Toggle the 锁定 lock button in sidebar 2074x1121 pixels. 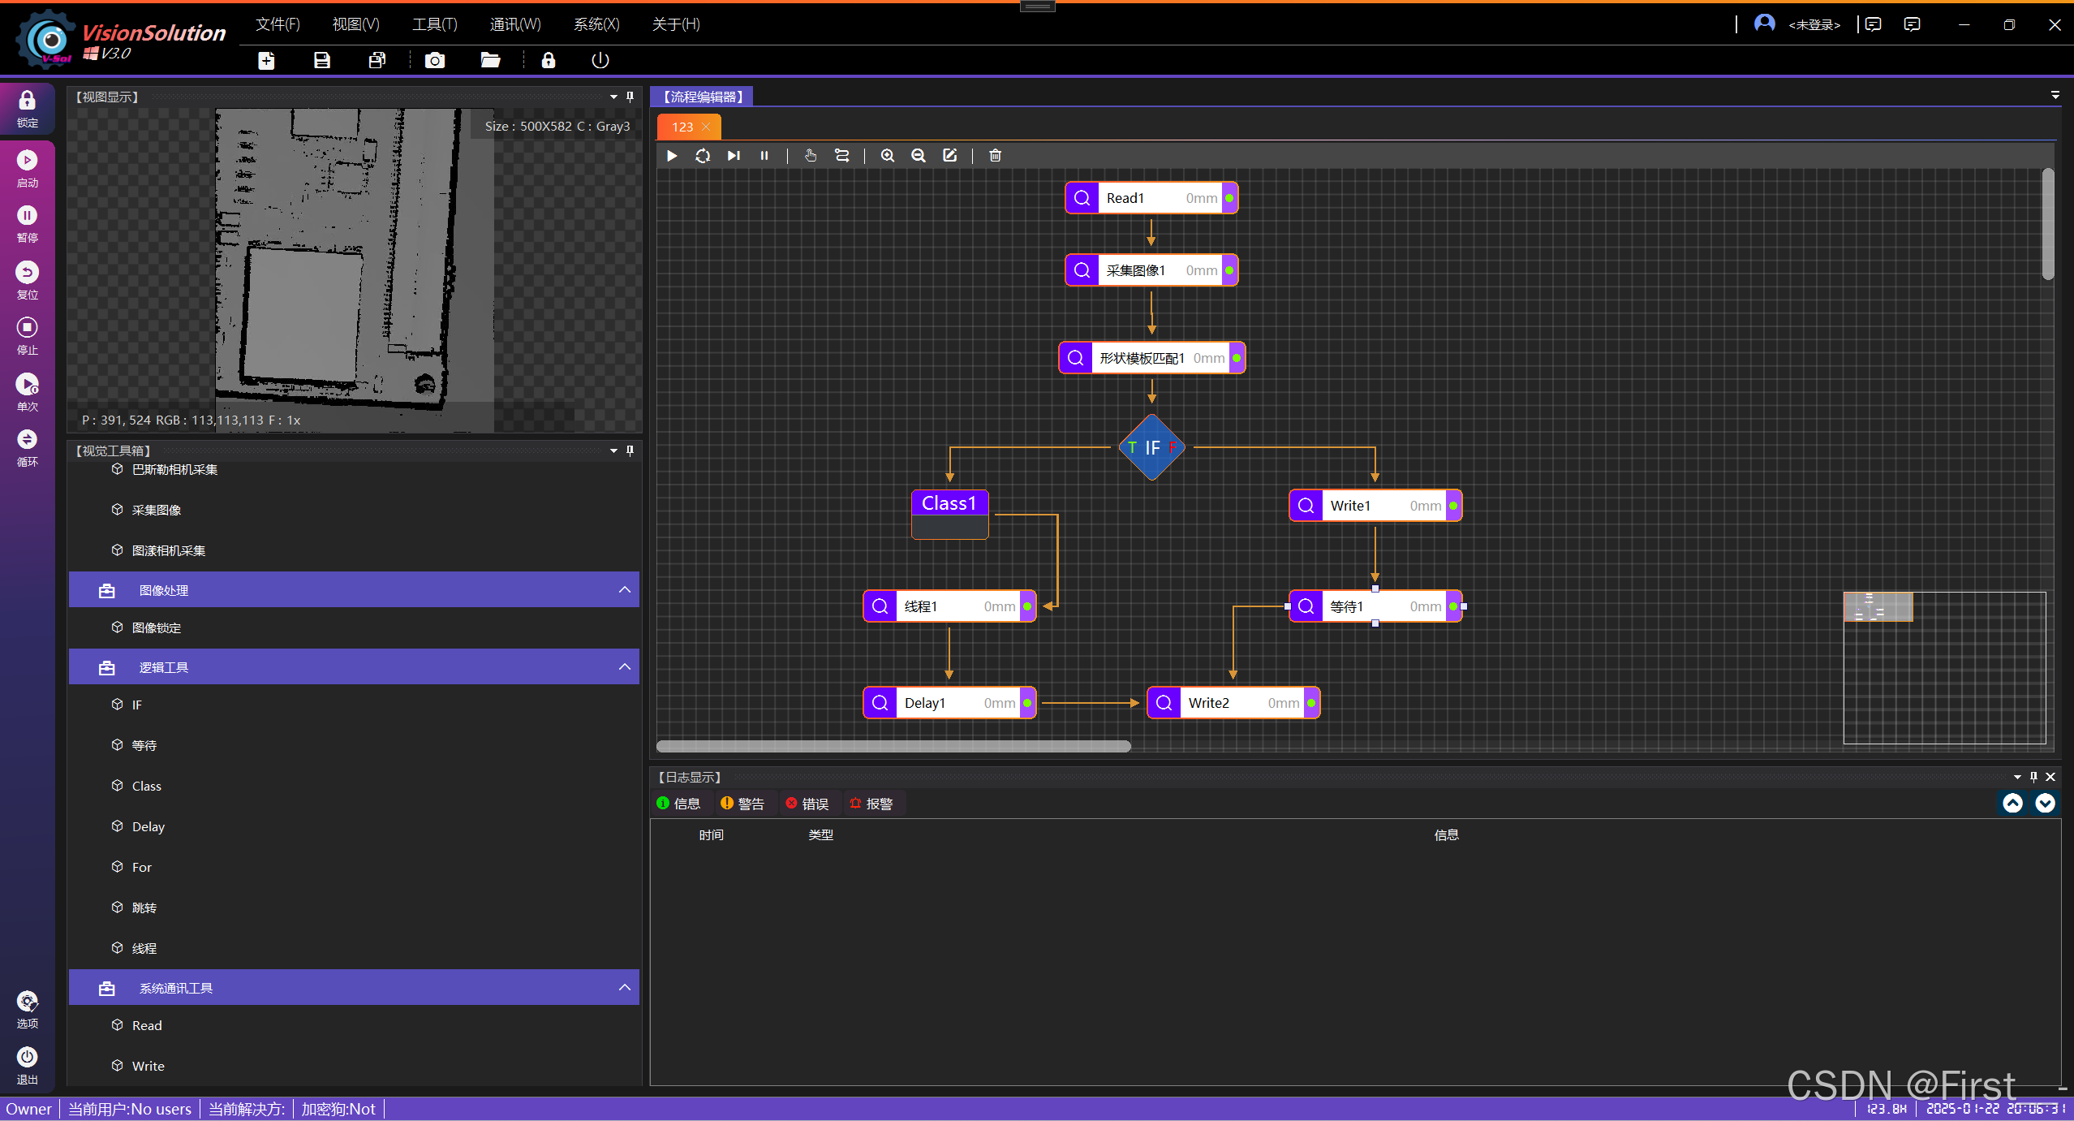coord(27,108)
